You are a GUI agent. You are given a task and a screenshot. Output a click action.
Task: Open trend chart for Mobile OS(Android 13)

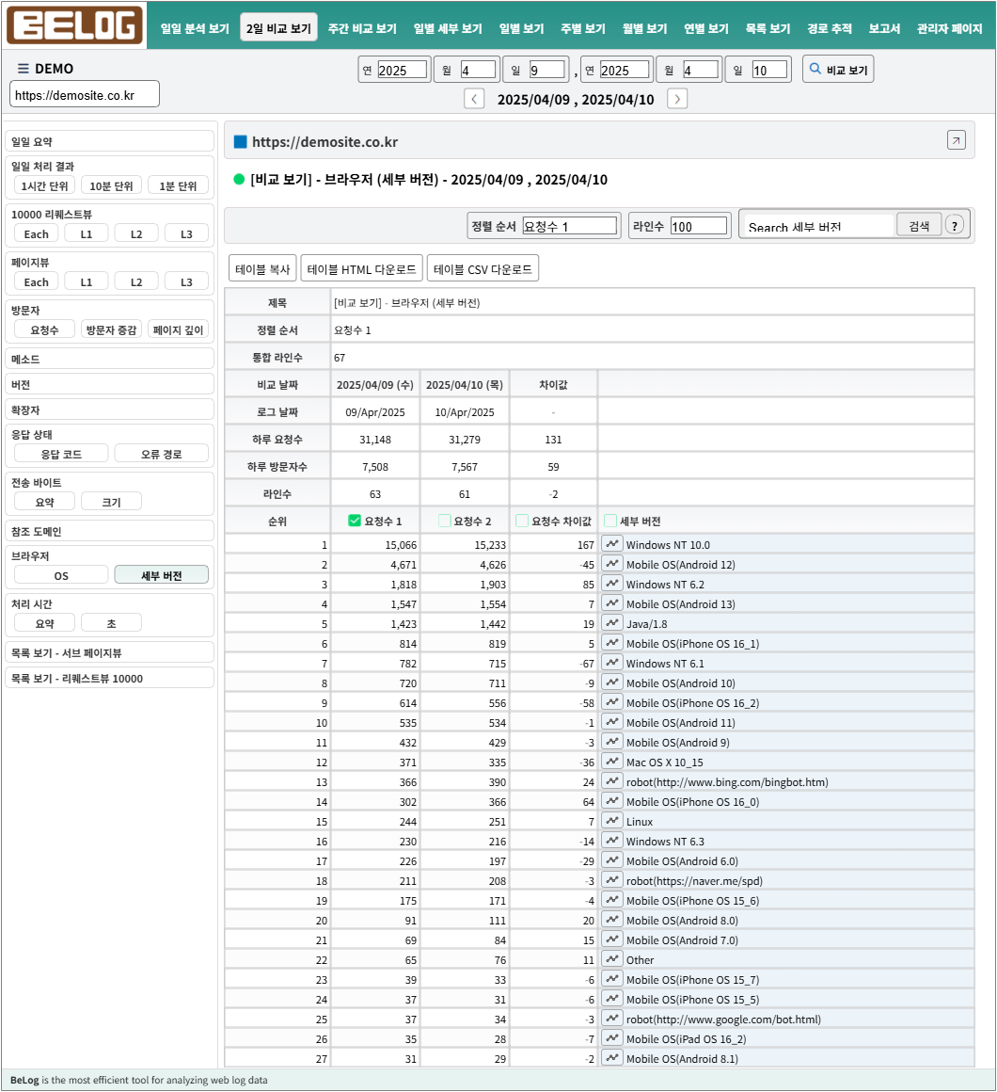[611, 603]
